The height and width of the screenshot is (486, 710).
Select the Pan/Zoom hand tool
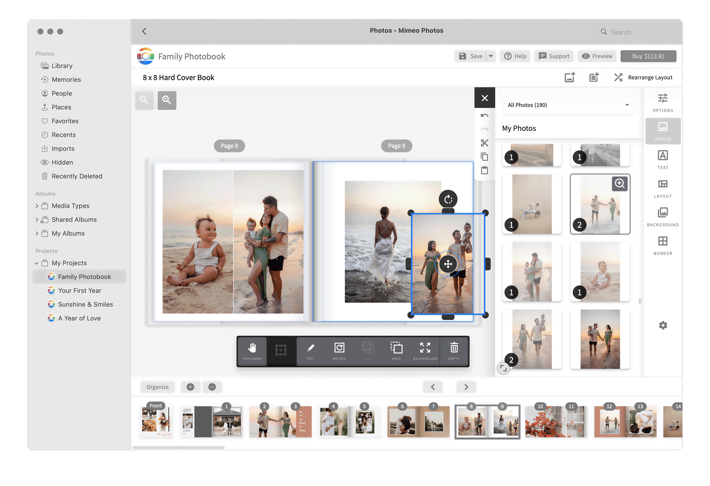[x=252, y=351]
